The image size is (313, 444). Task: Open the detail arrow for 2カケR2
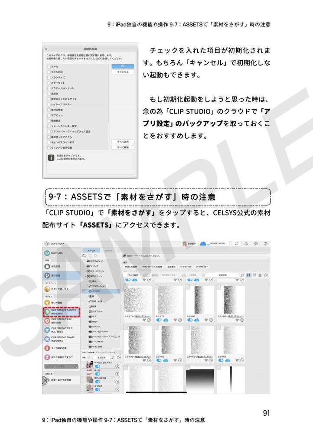point(242,360)
